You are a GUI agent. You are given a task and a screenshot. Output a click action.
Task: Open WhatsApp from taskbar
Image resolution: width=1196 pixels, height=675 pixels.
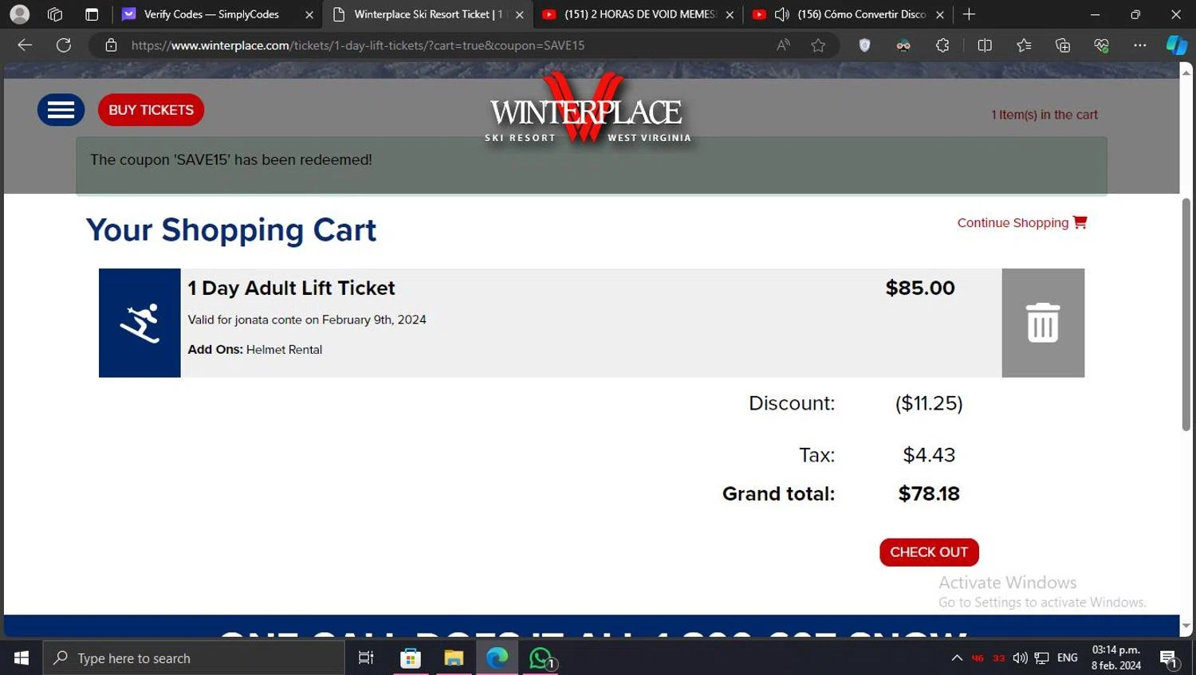541,658
